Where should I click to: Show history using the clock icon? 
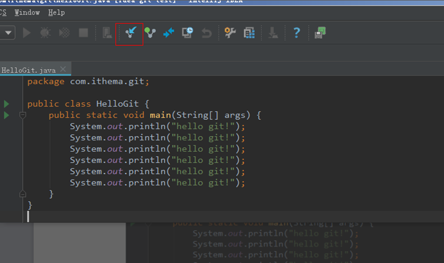coord(188,33)
